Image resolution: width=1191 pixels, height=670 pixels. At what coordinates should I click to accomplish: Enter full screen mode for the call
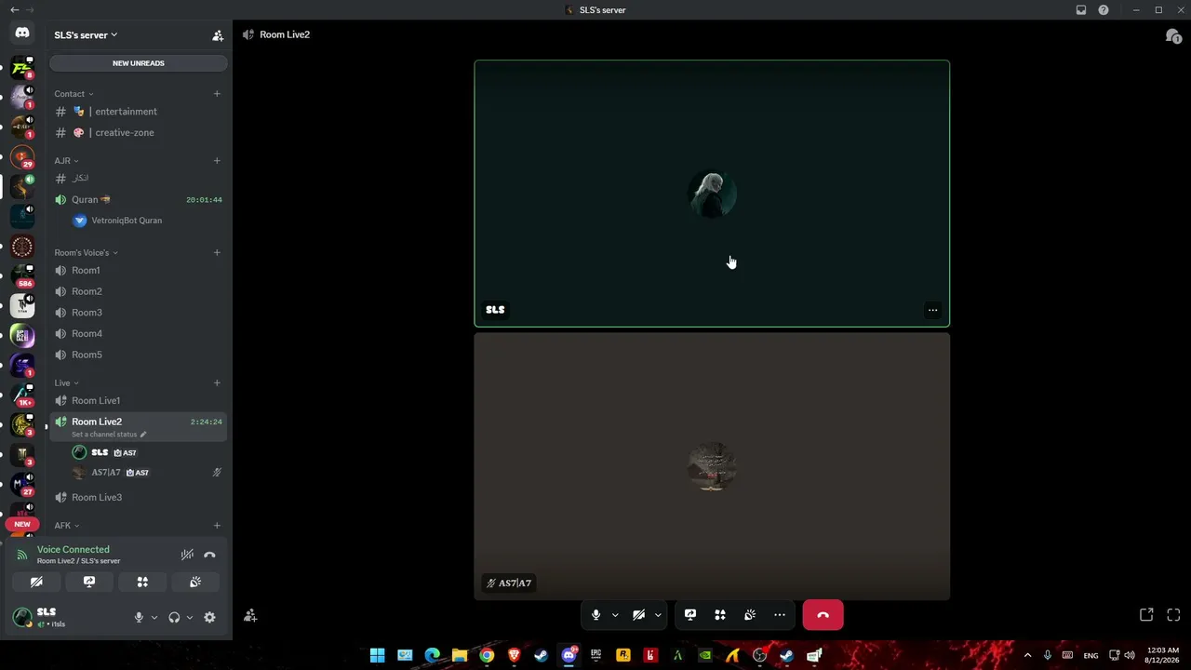[1173, 615]
